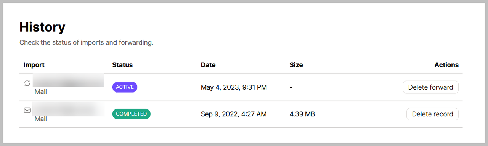Click the Mail label under the completed import

[41, 119]
